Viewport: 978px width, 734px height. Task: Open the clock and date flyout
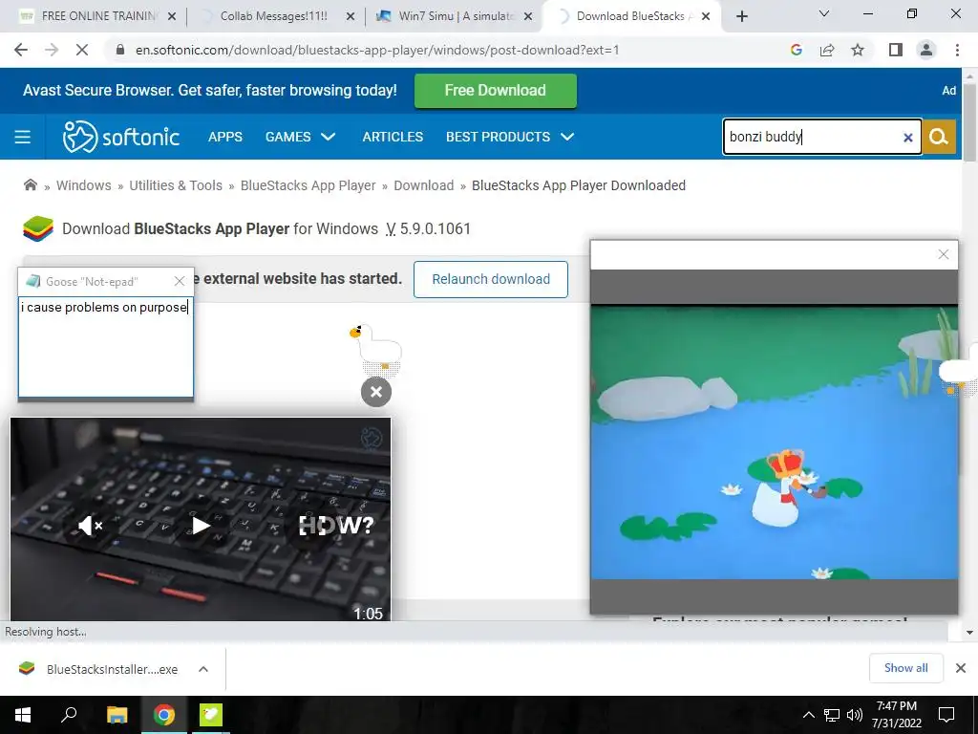coord(896,715)
